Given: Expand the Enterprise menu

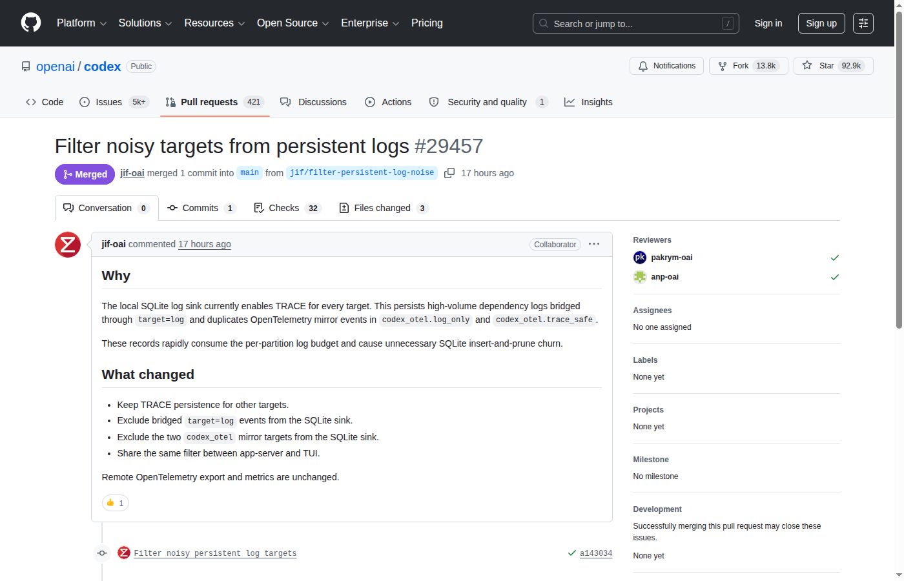Looking at the screenshot, I should pos(369,23).
